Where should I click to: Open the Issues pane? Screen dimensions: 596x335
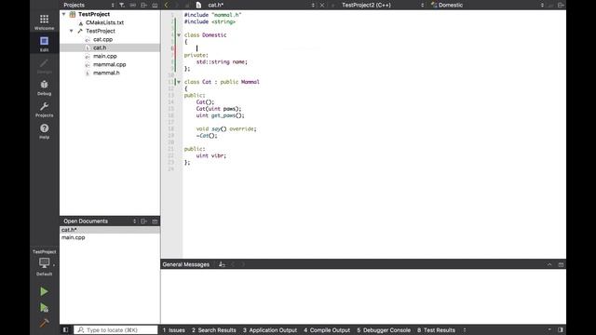pos(174,330)
